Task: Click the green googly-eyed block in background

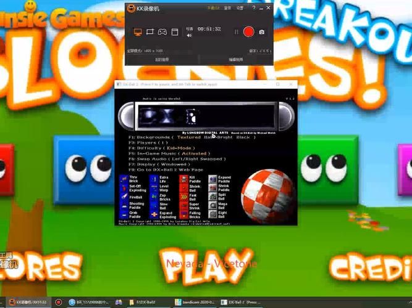Action: (x=328, y=169)
